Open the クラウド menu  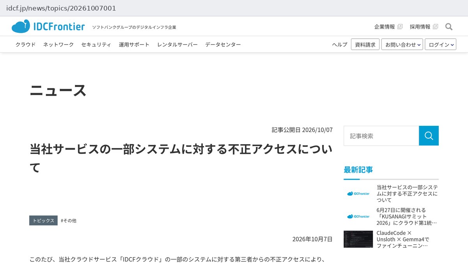[x=25, y=44]
